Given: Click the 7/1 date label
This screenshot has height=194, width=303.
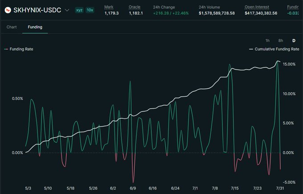Looking at the screenshot, I should coord(195,188).
